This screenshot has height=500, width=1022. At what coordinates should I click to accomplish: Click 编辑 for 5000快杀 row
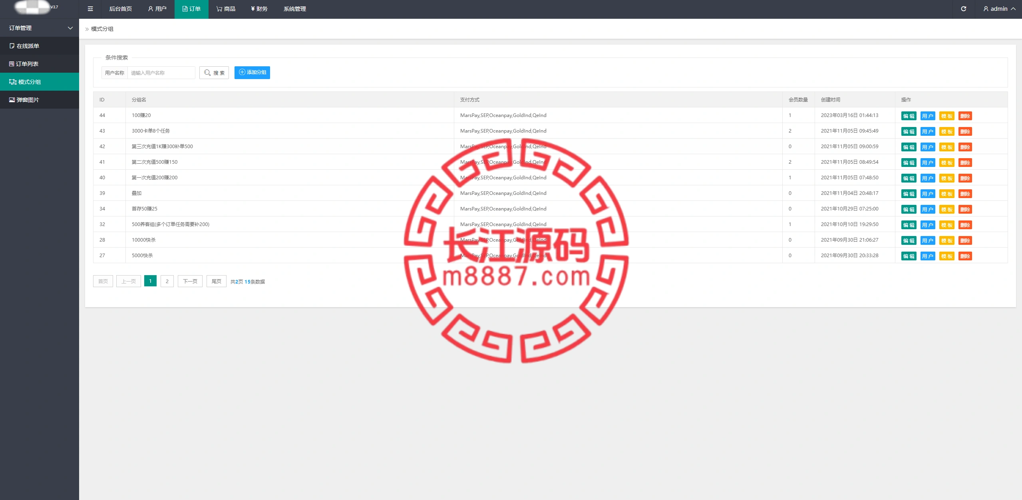(909, 256)
